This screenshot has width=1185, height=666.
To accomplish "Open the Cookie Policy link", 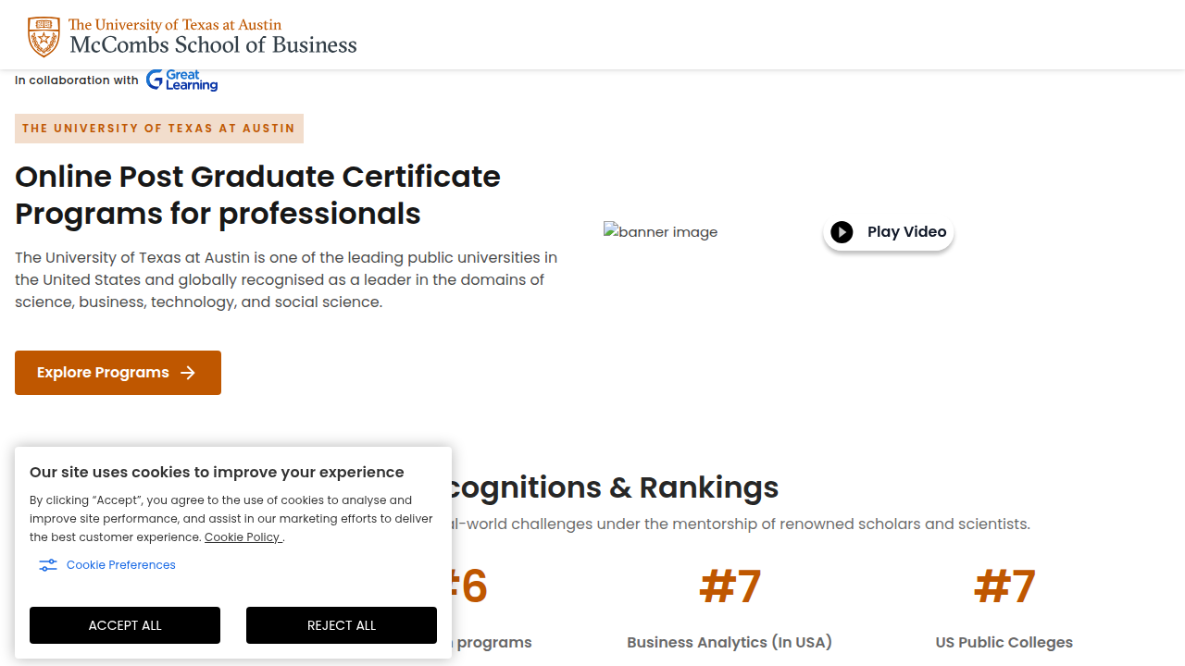I will coord(243,537).
